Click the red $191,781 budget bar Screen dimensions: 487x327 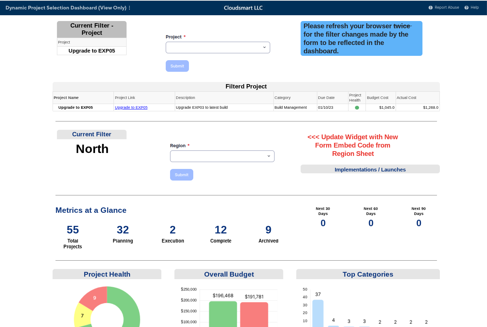pyautogui.click(x=254, y=315)
